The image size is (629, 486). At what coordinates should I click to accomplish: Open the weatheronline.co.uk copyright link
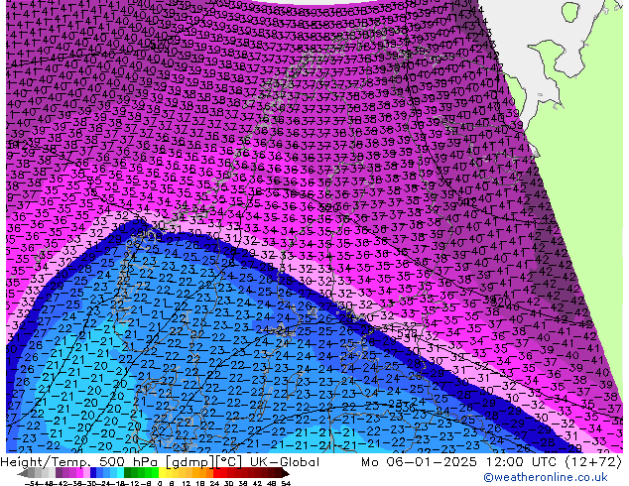pyautogui.click(x=546, y=477)
